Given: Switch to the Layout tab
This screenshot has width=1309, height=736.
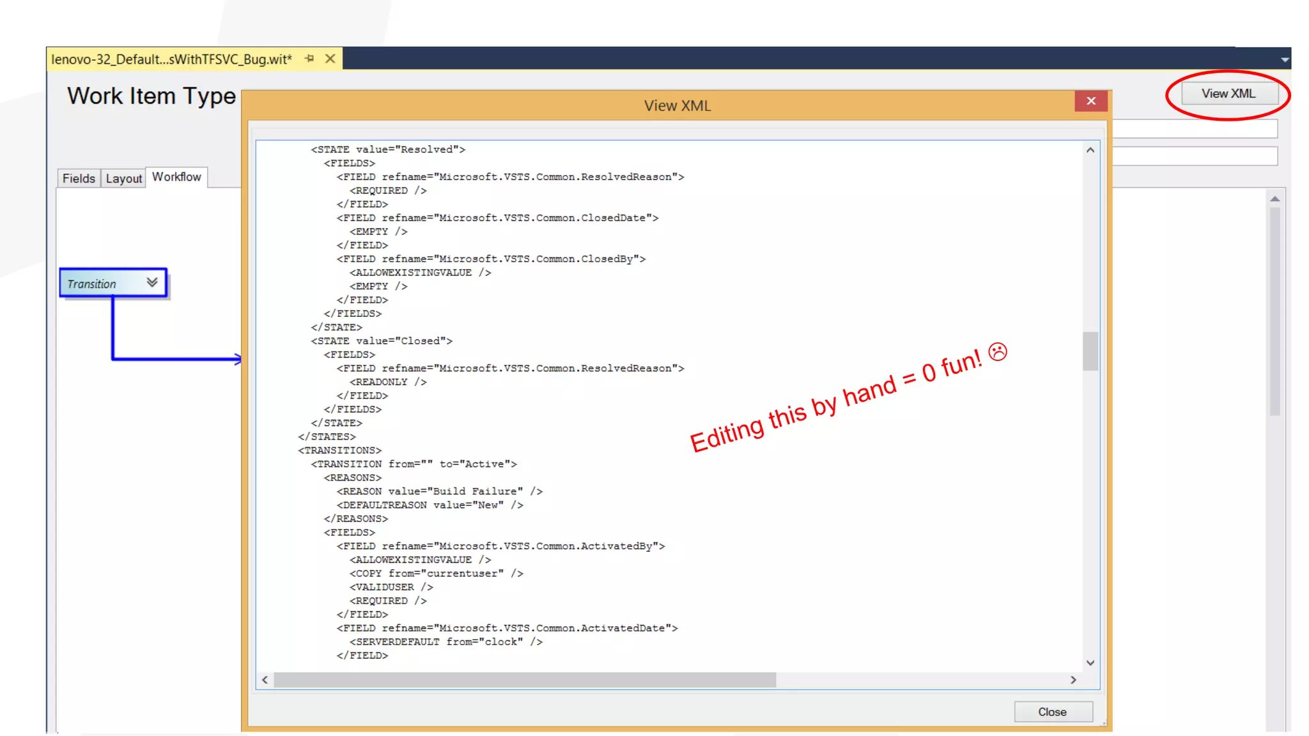Looking at the screenshot, I should [124, 178].
